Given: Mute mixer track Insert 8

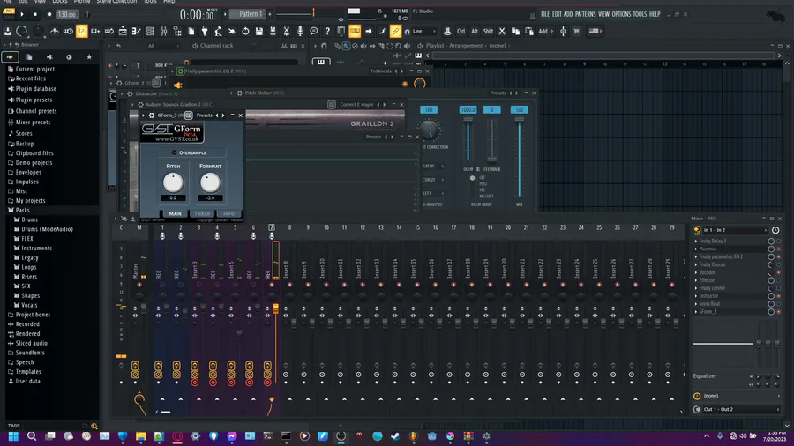Looking at the screenshot, I should click(289, 285).
